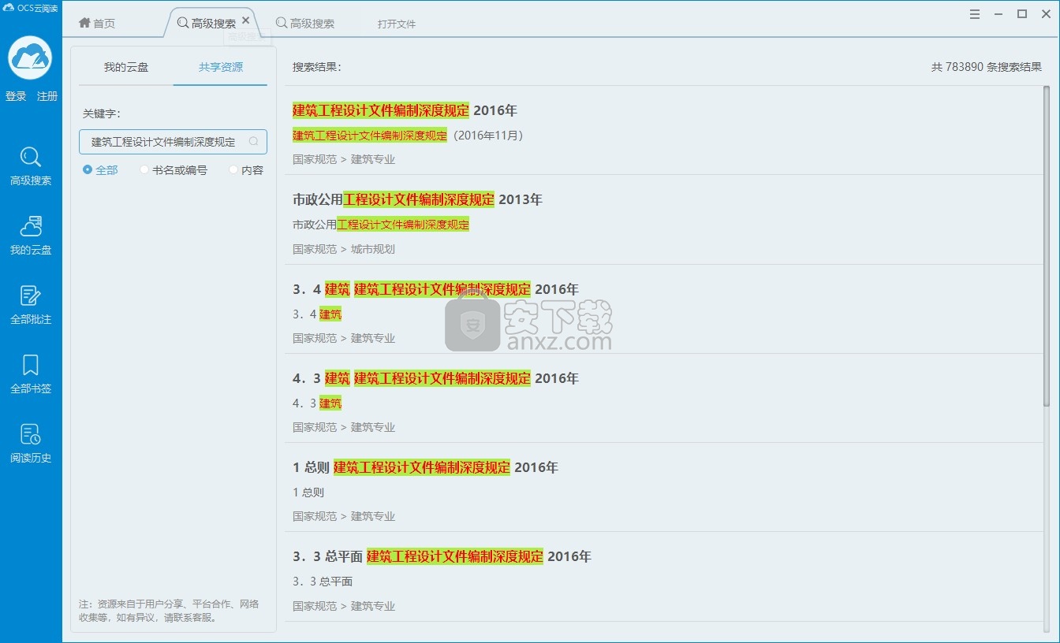Viewport: 1060px width, 643px height.
Task: Open result 市政公用工程设计文件编制深度规定 2013年
Action: (x=417, y=199)
